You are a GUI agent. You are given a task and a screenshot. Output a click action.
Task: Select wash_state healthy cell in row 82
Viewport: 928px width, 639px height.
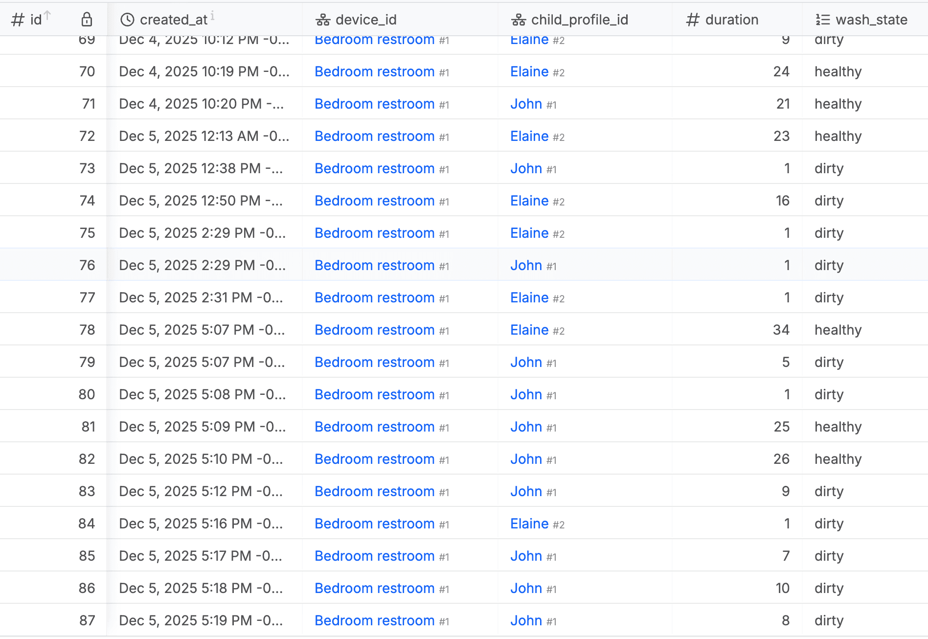[865, 459]
